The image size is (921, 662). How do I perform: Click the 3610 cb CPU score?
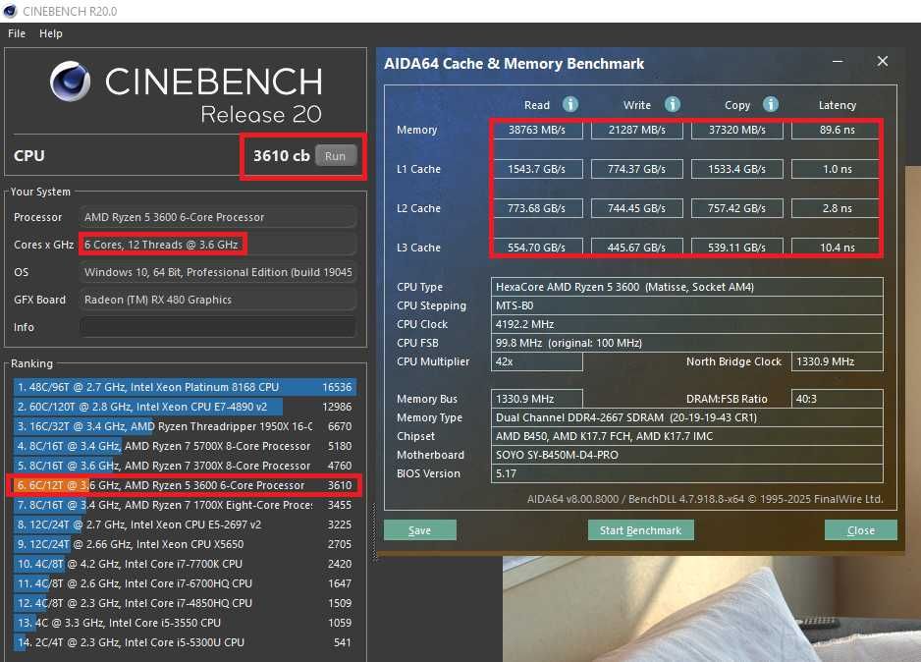coord(282,155)
